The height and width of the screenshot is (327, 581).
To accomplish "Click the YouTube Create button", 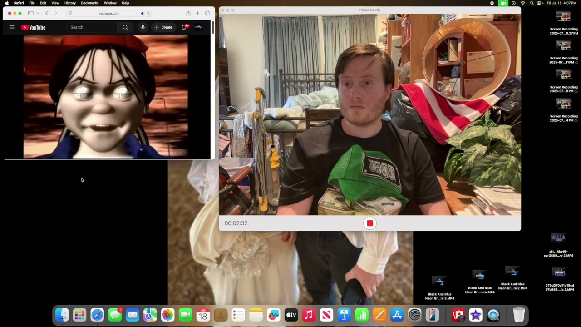I will coord(163,27).
